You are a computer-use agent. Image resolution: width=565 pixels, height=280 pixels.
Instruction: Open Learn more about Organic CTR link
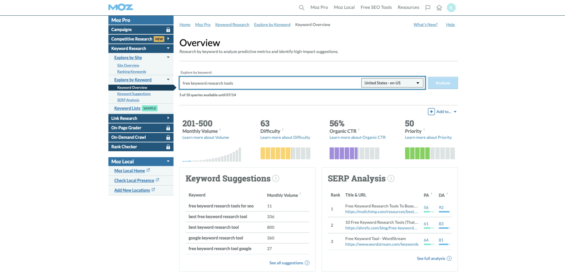coord(357,138)
